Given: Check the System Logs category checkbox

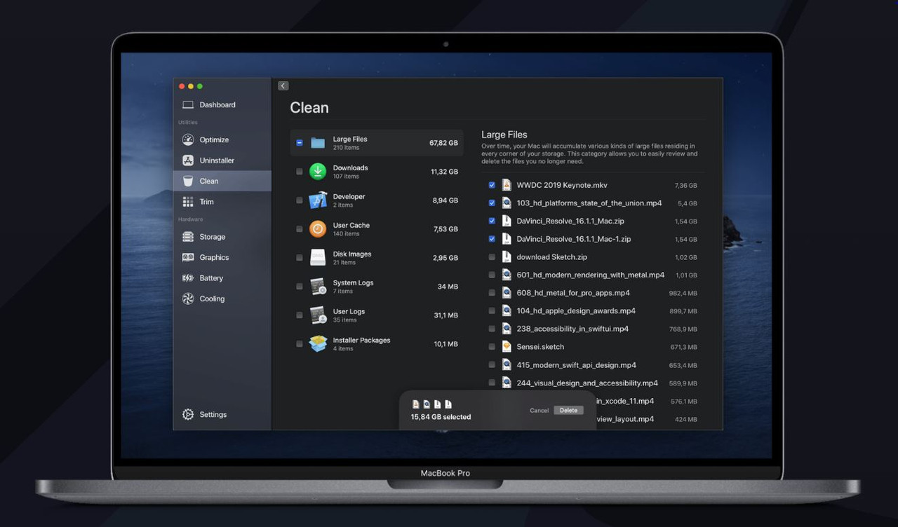Looking at the screenshot, I should coord(300,287).
